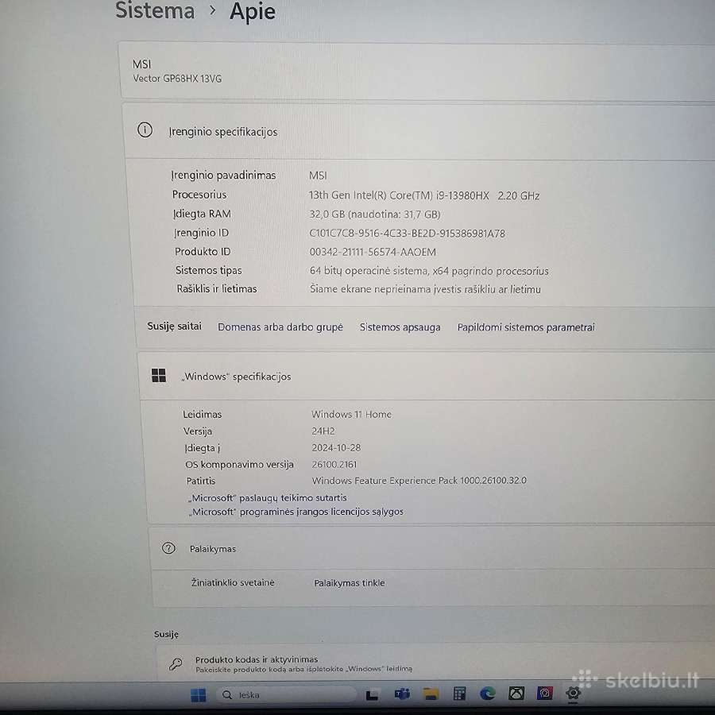This screenshot has height=715, width=715.
Task: Launch Microsoft Edge from the taskbar
Action: pos(488,694)
